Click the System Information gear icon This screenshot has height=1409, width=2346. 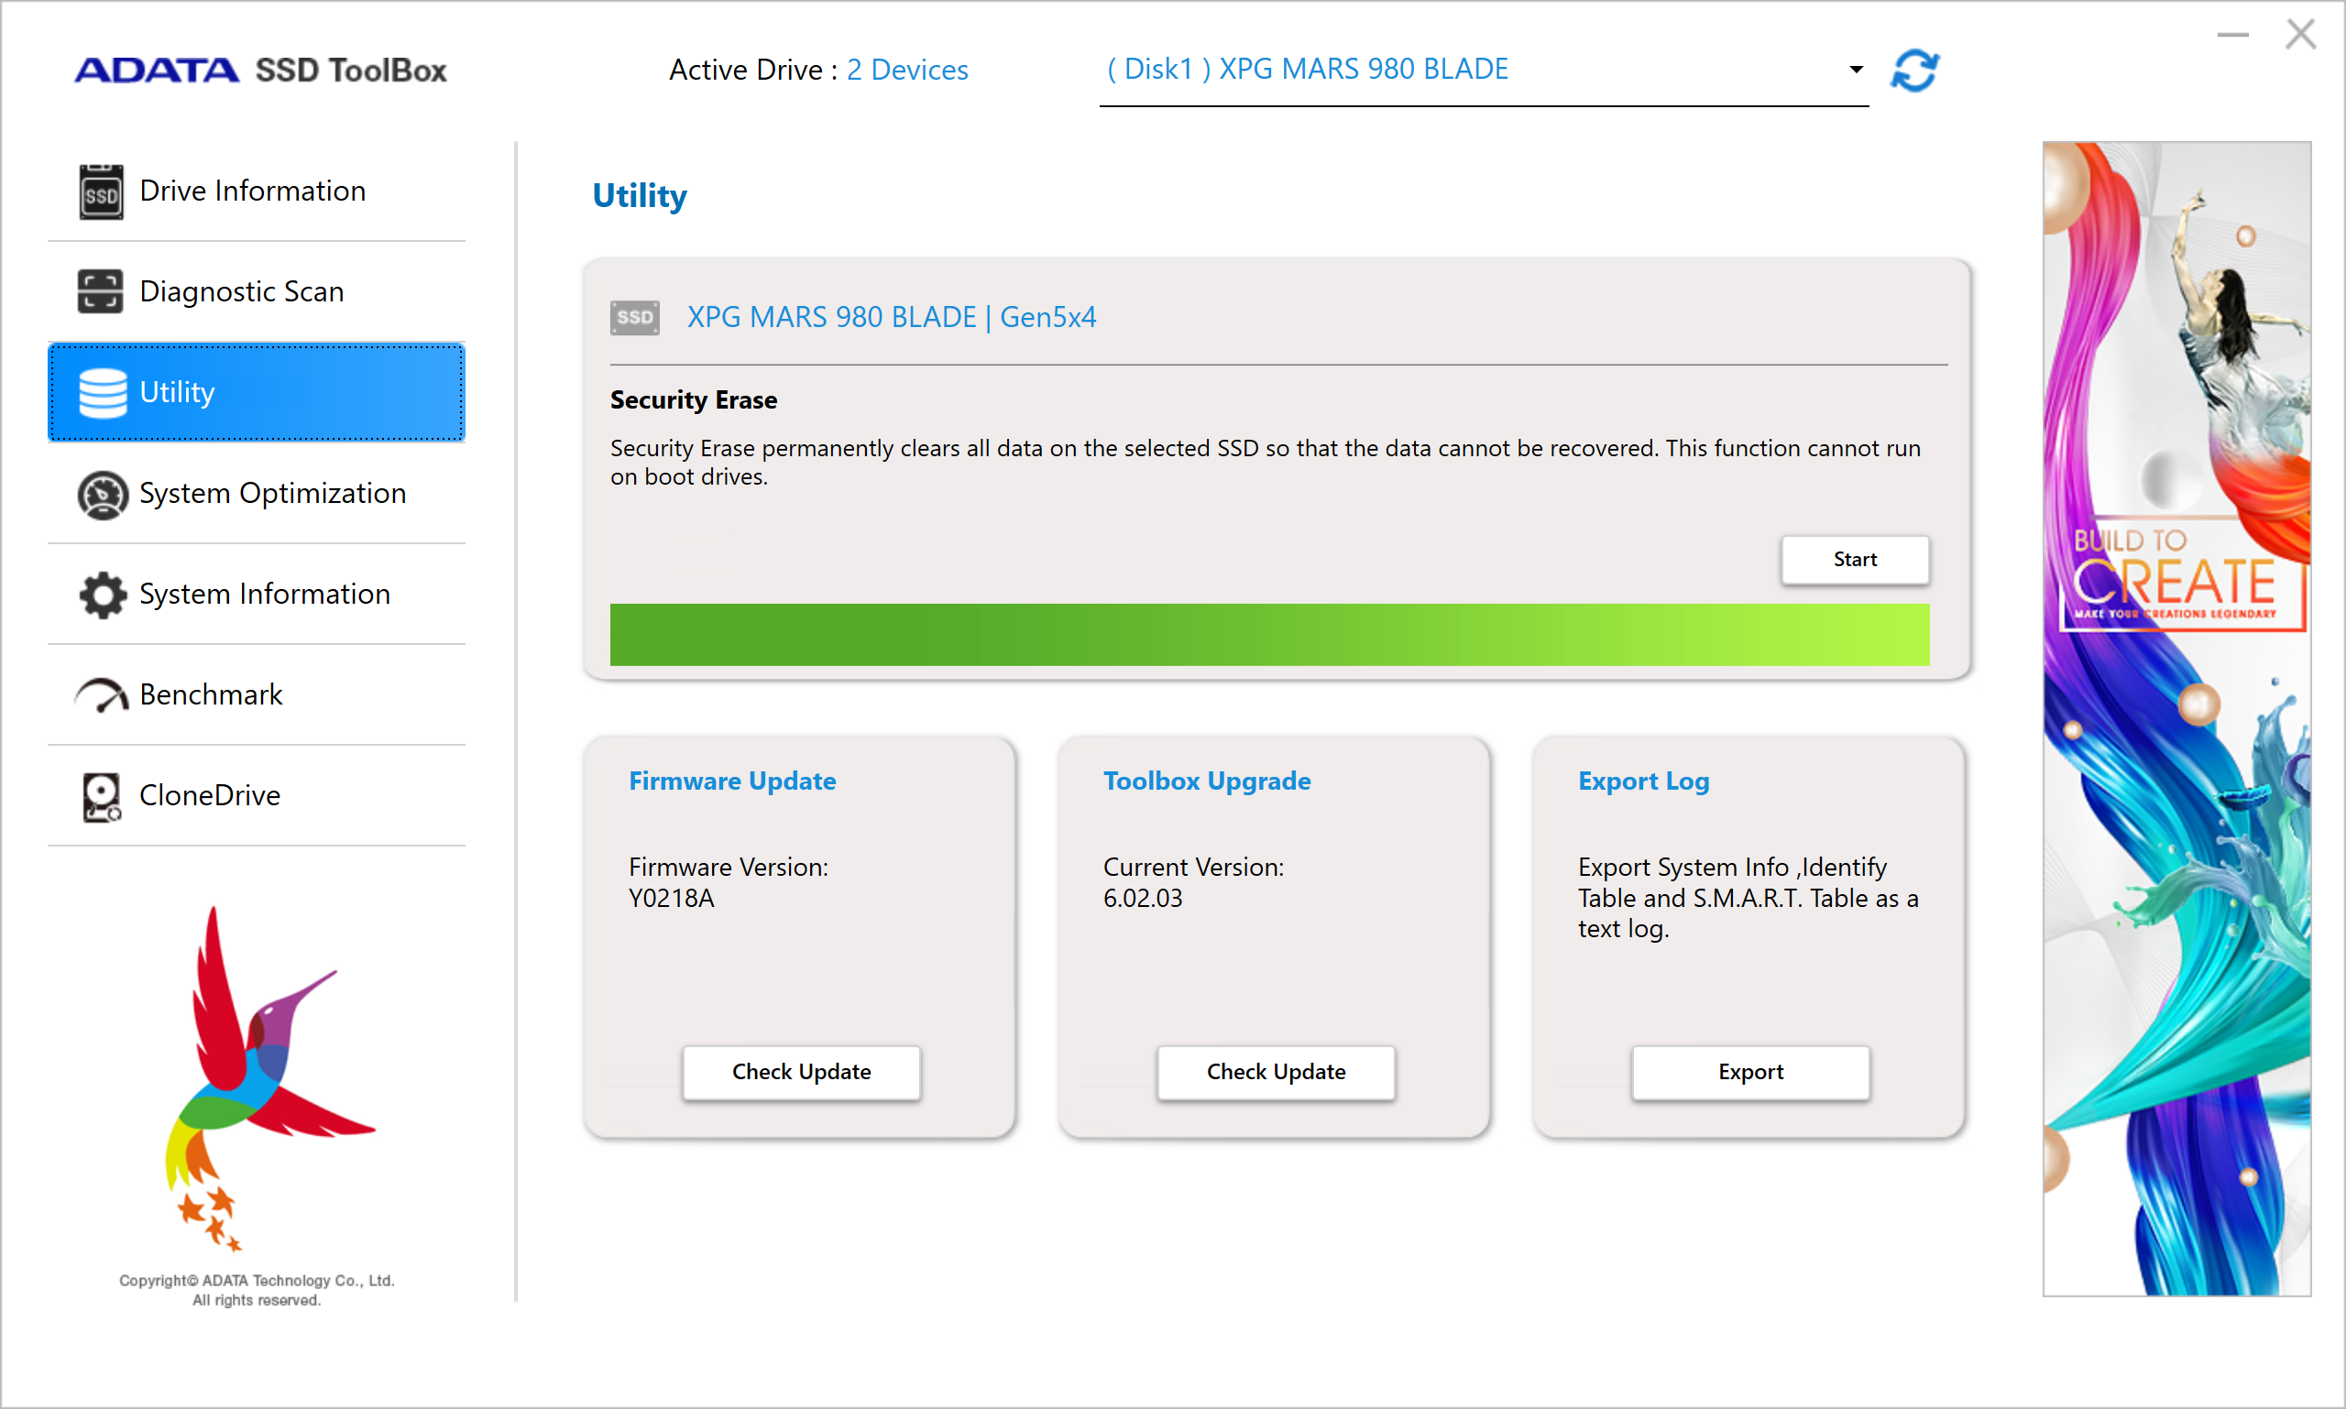(x=103, y=595)
